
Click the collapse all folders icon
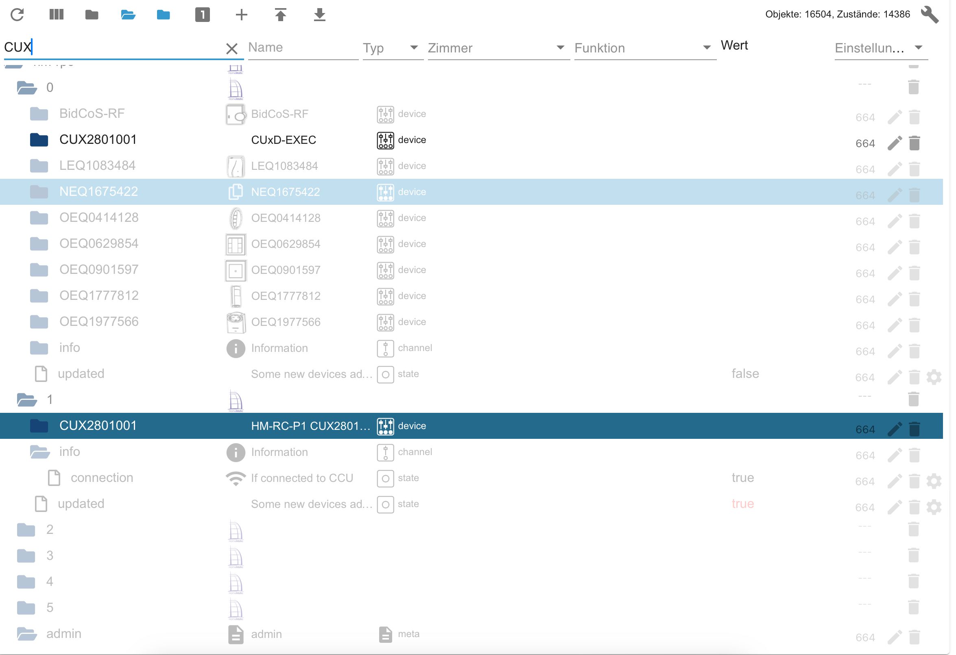[92, 15]
